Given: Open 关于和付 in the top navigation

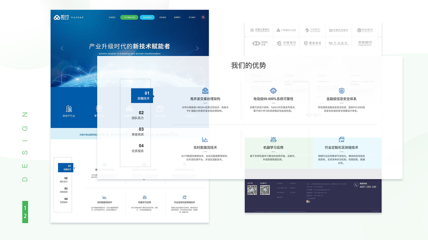Looking at the screenshot, I should [x=192, y=17].
